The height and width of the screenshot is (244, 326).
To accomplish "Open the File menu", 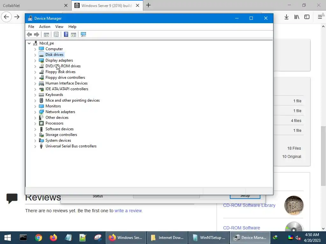I will (31, 27).
